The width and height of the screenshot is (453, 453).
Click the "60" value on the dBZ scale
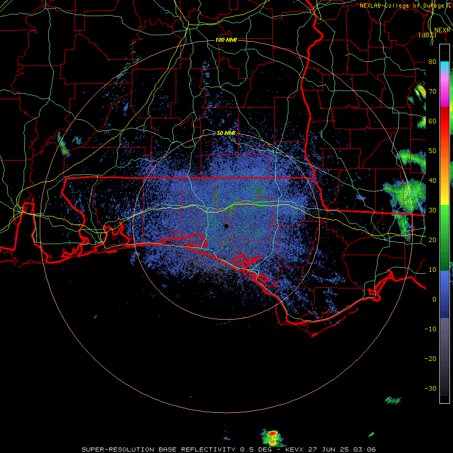coord(432,121)
